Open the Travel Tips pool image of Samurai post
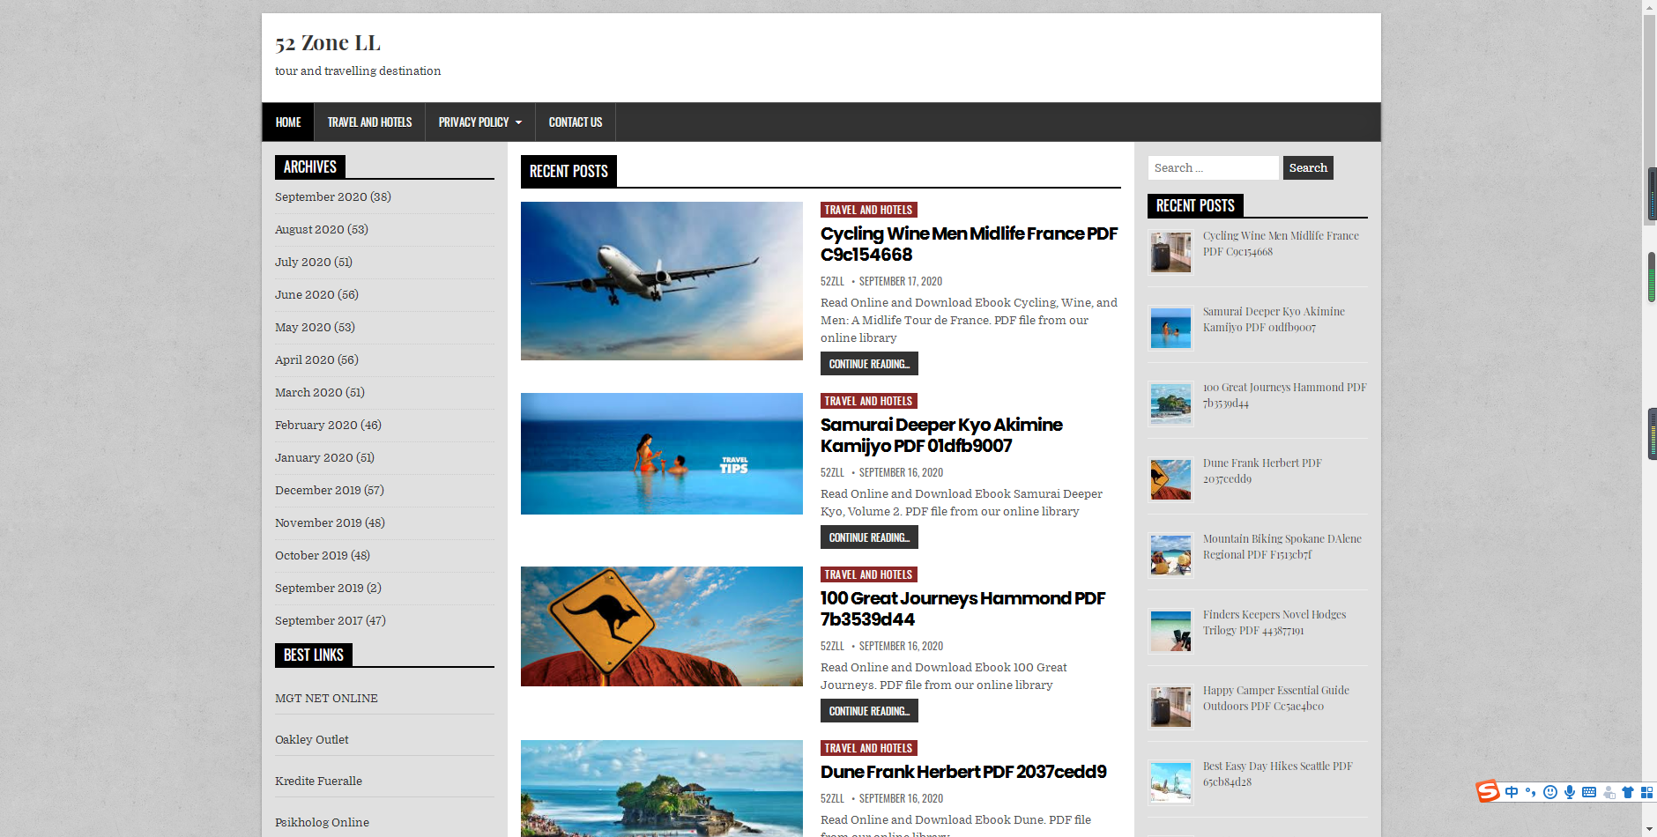1657x837 pixels. point(662,454)
